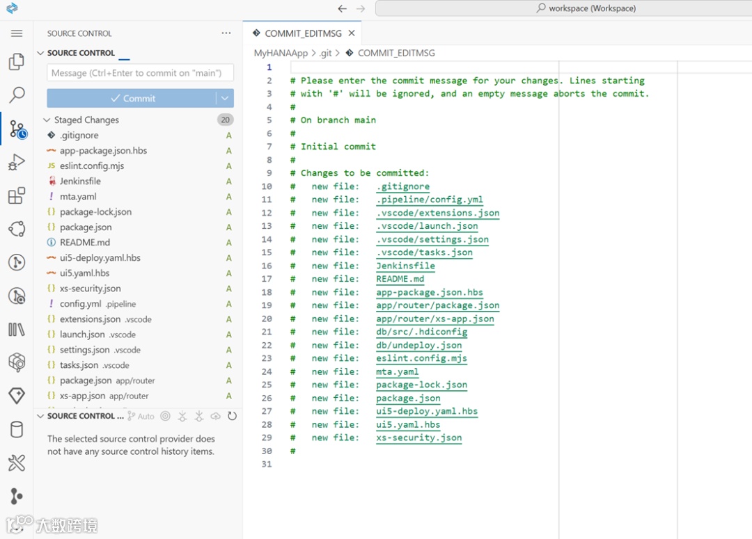752x539 pixels.
Task: Switch to the COMMIT_EDITMSG tab
Action: 303,33
